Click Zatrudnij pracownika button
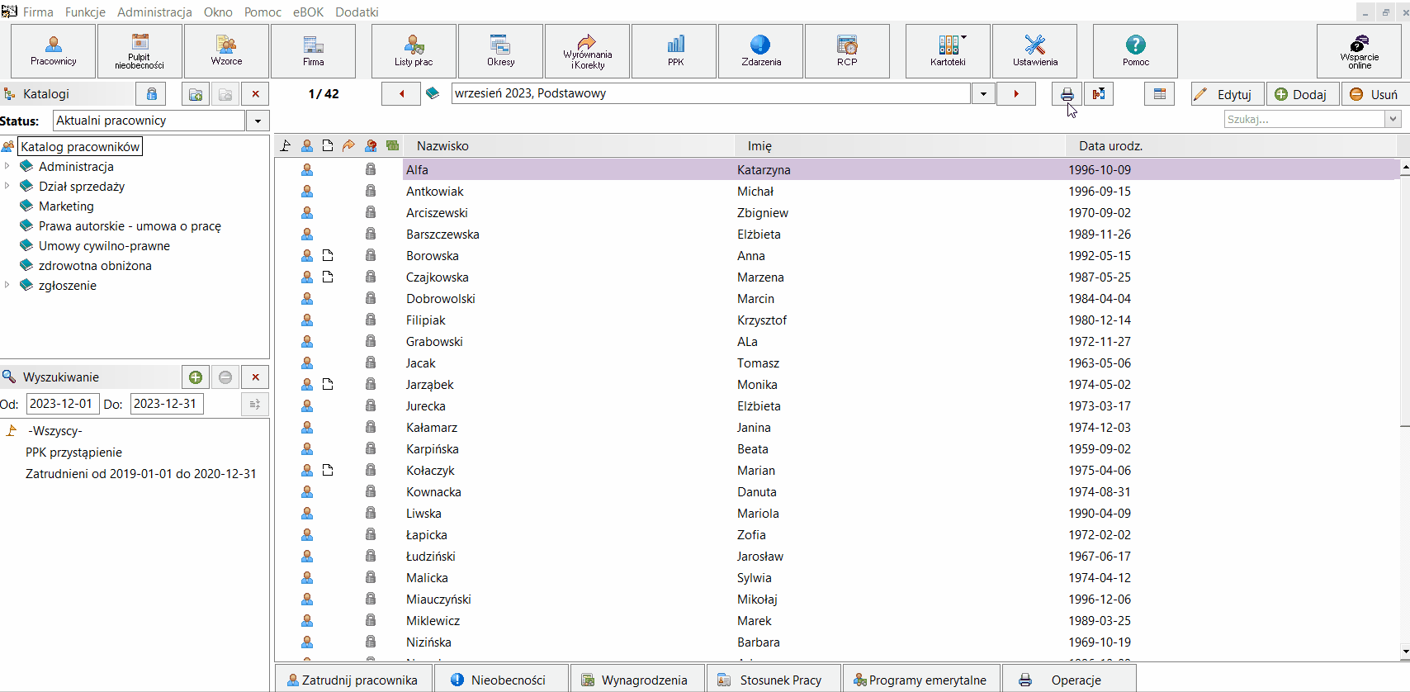Screen dimensions: 1410x692 click(352, 680)
